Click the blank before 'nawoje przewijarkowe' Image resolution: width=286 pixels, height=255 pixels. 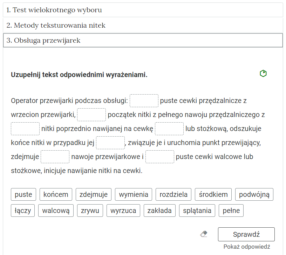coord(55,157)
